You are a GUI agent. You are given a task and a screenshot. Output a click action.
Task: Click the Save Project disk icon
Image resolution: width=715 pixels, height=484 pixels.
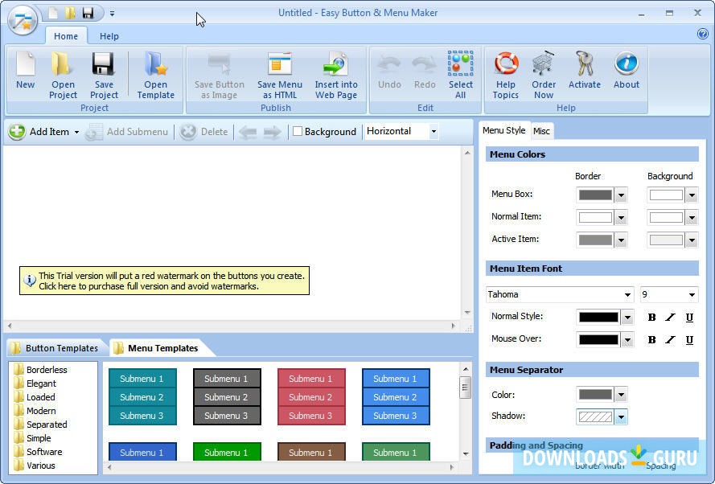tap(103, 66)
